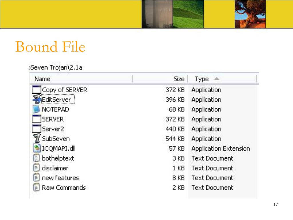Click the green hillside banner photo
This screenshot has width=293, height=220.
point(188,14)
